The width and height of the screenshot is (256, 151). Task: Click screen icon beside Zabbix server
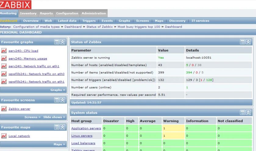pos(4,109)
